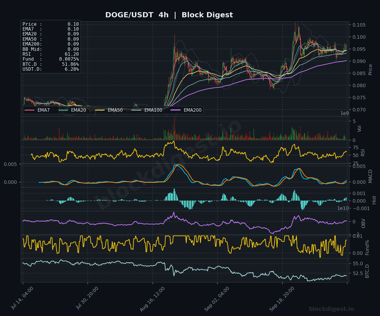The width and height of the screenshot is (380, 316).
Task: Click the 0.085 price axis tick
Action: [359, 73]
